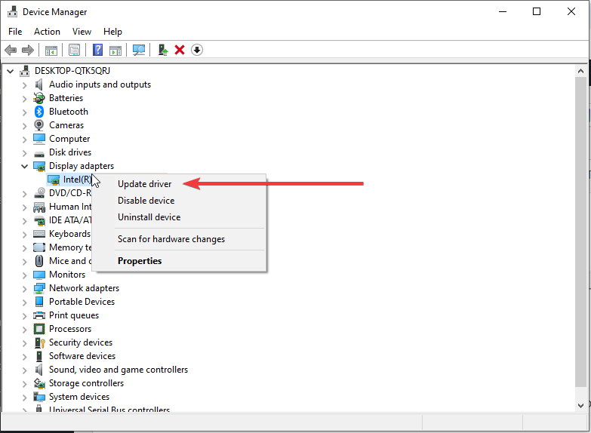591x433 pixels.
Task: Open the File menu
Action: [x=15, y=32]
